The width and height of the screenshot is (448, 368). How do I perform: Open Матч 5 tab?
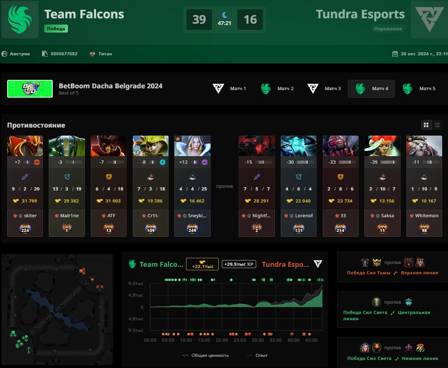pos(419,89)
